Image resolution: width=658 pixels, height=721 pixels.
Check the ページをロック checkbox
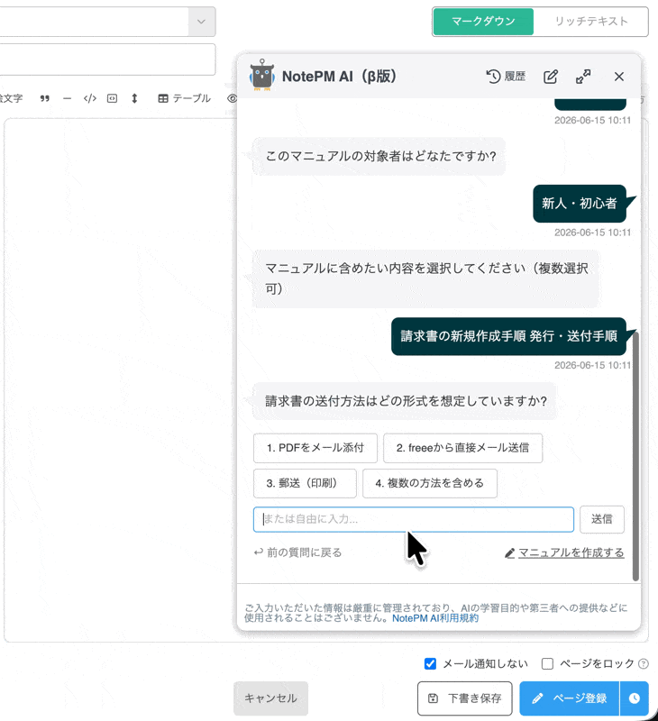tap(547, 663)
